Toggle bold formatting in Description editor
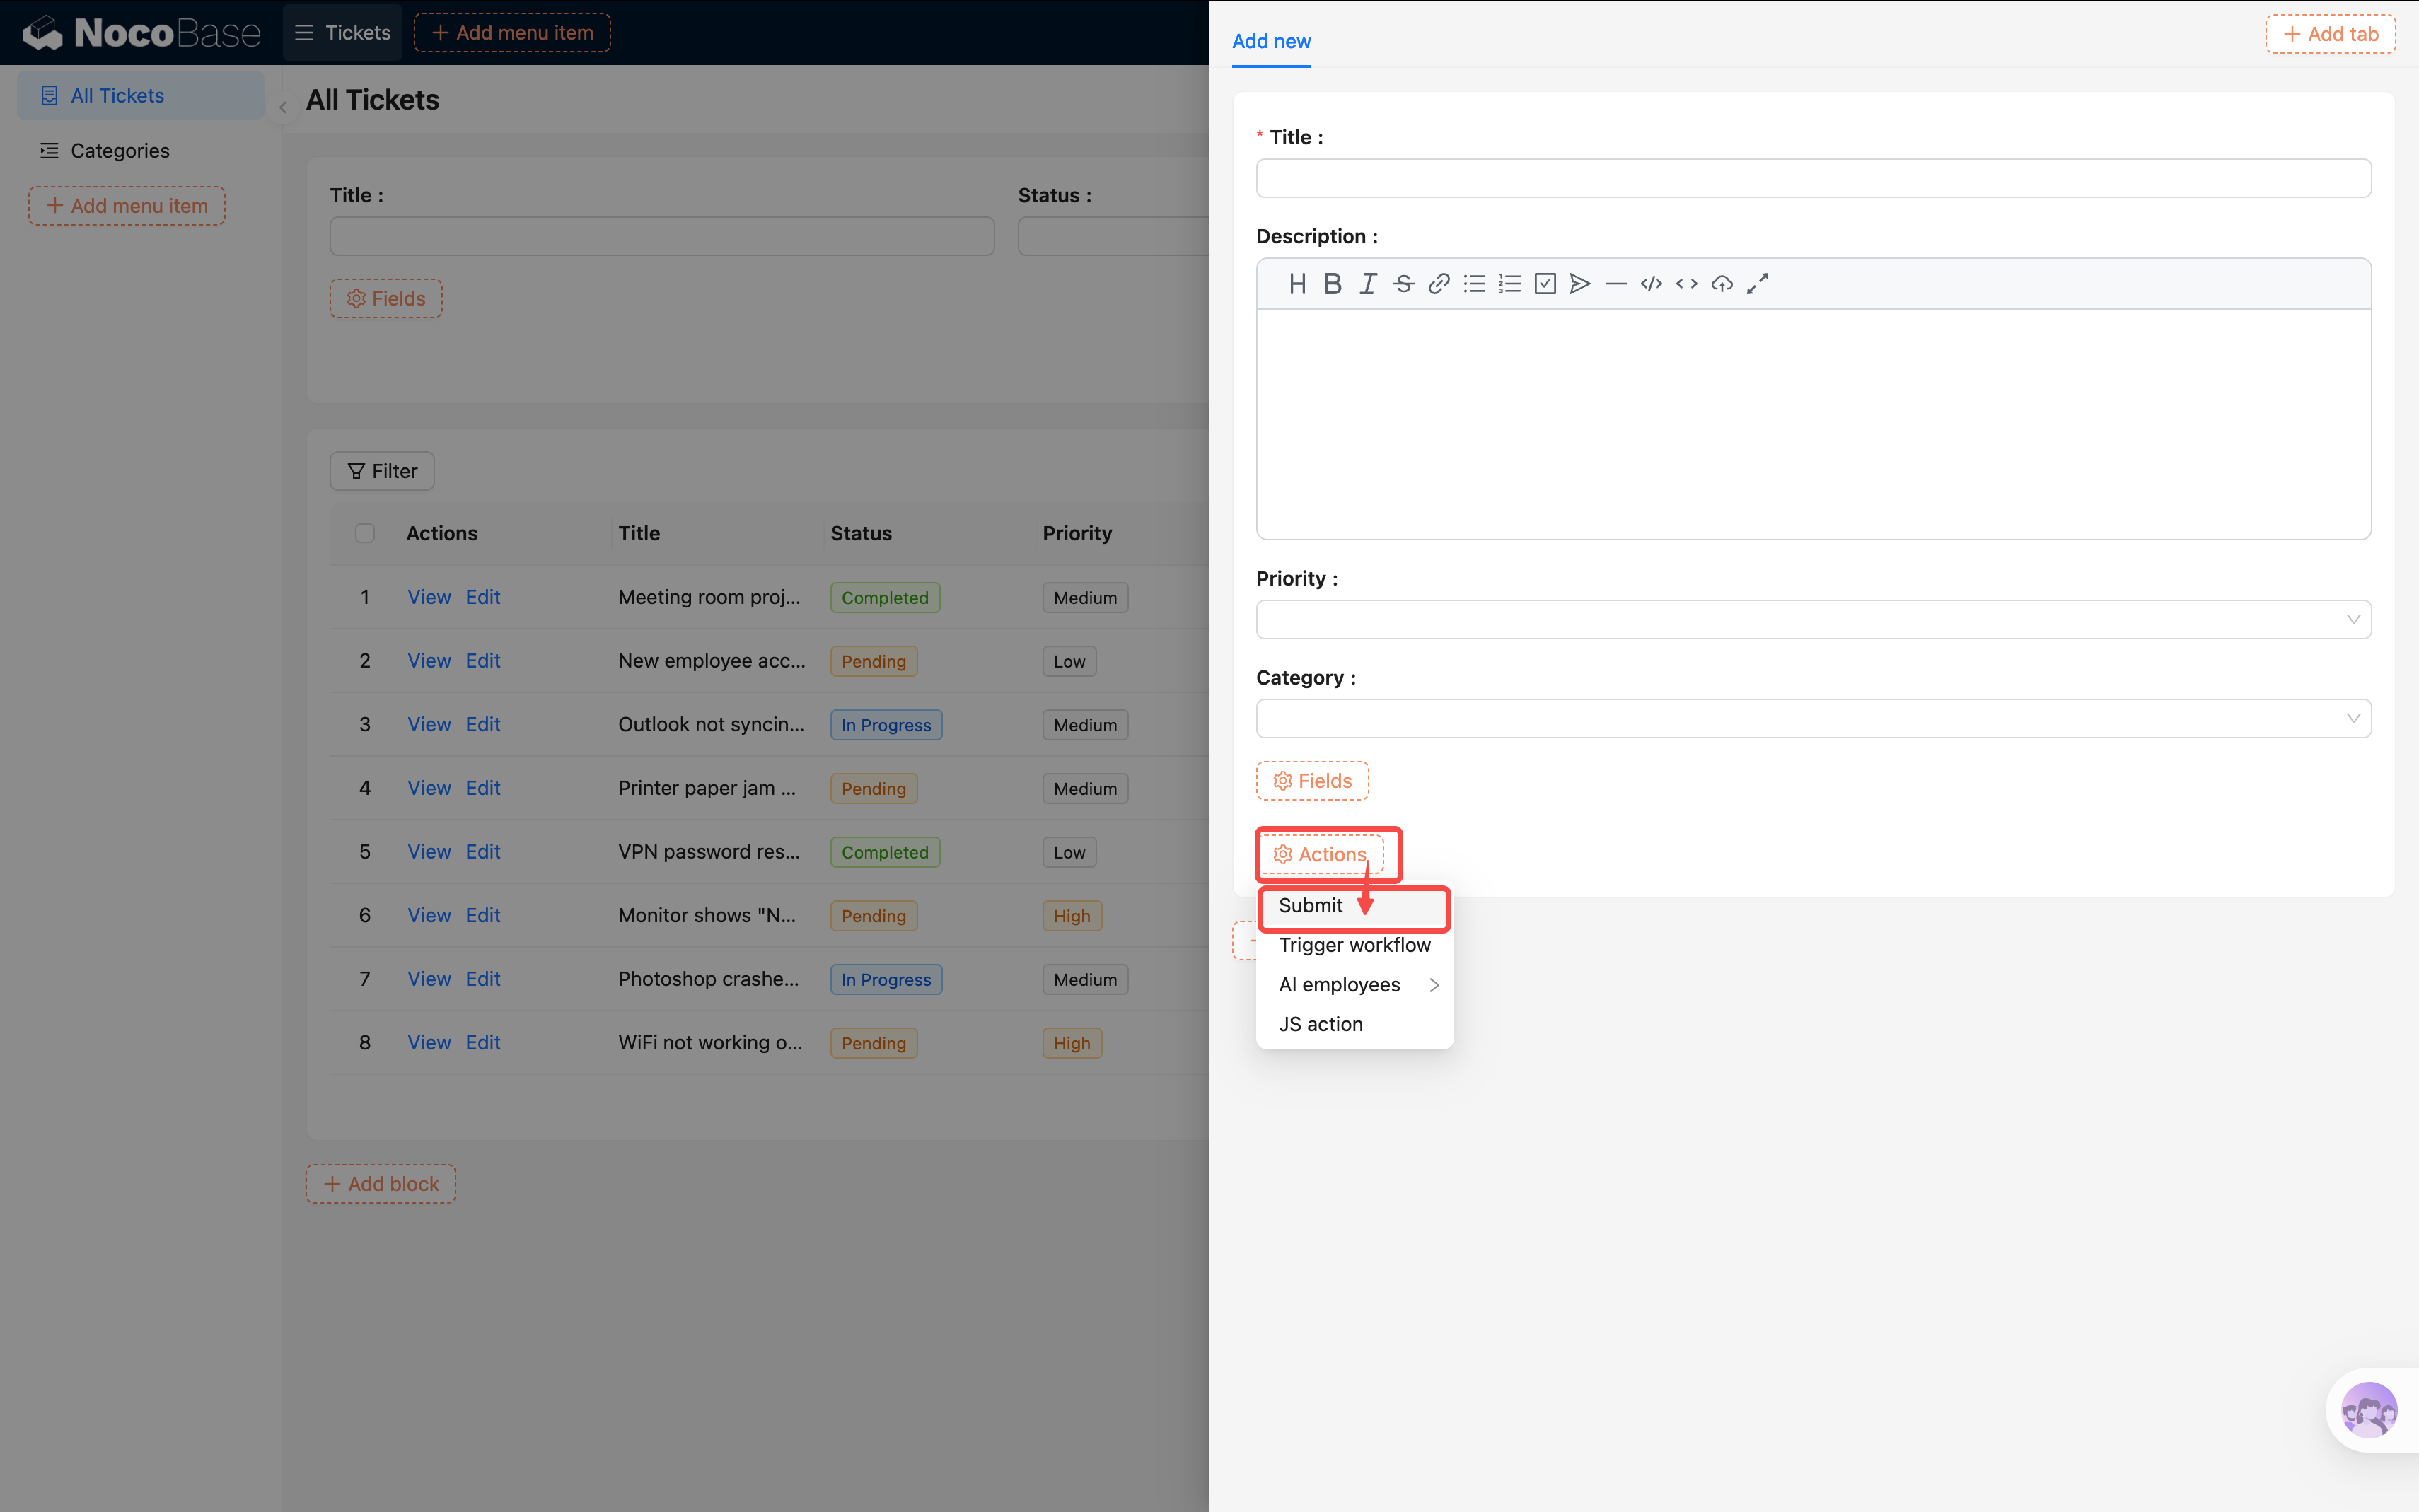Image resolution: width=2419 pixels, height=1512 pixels. 1332,284
